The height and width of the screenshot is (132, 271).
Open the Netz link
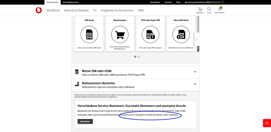[x=178, y=2]
